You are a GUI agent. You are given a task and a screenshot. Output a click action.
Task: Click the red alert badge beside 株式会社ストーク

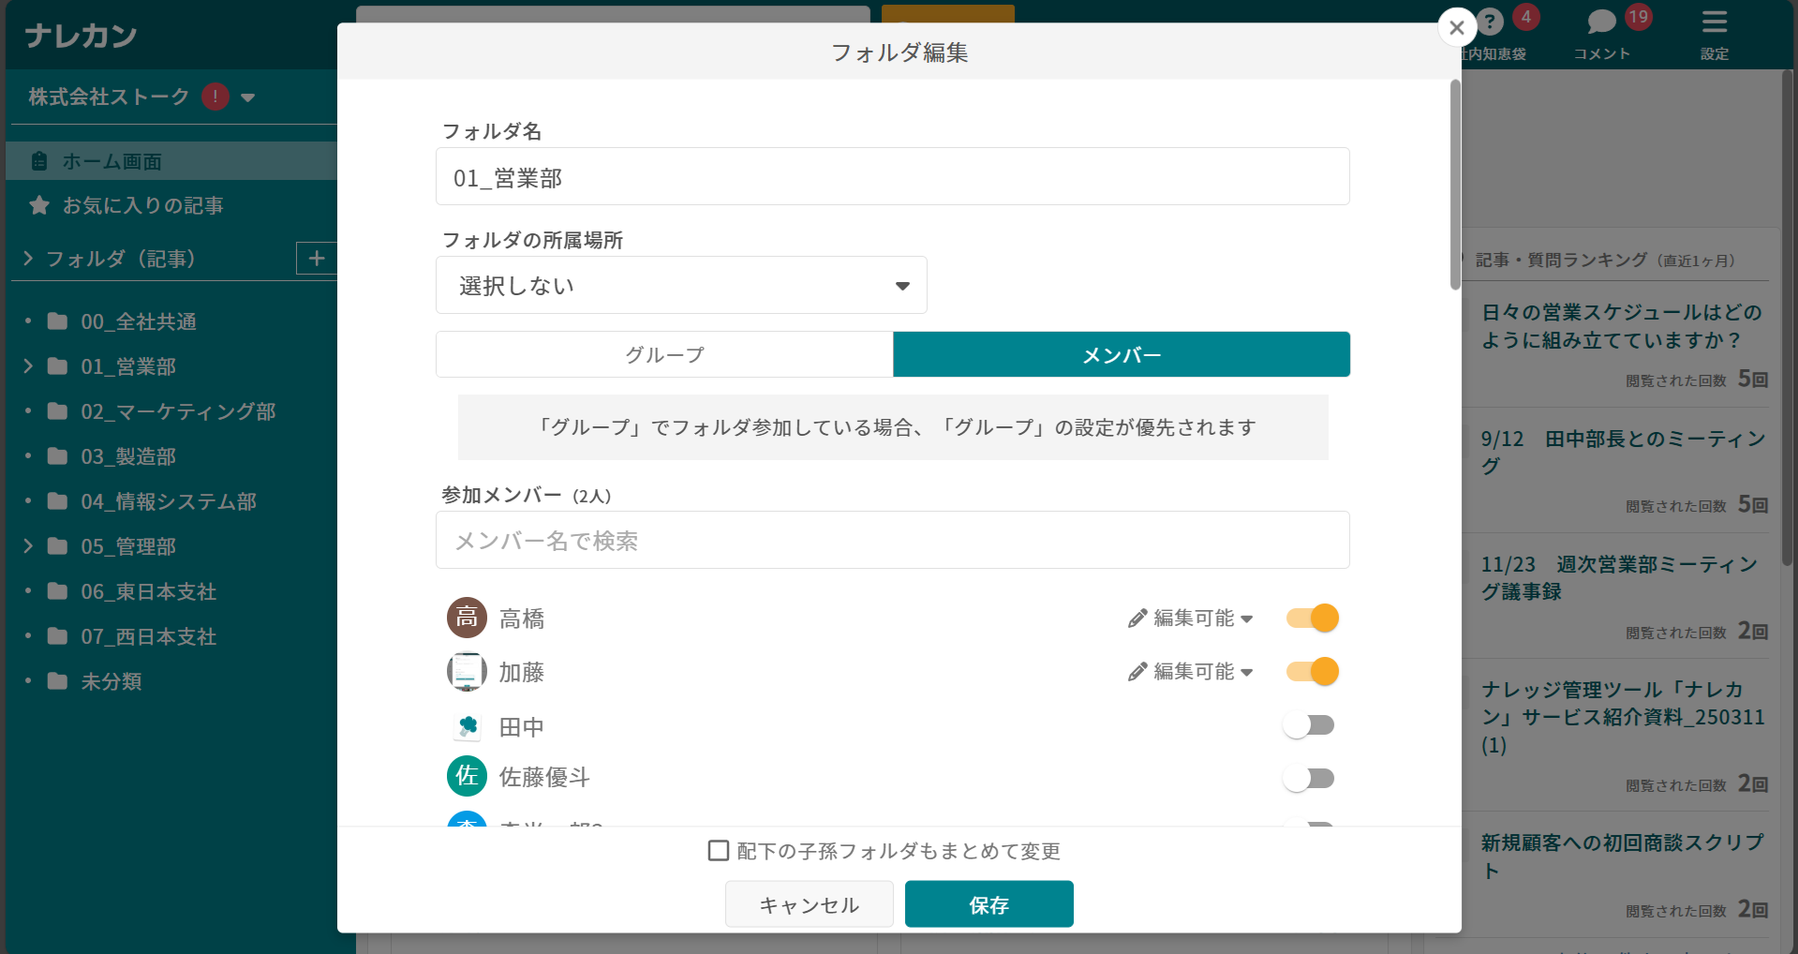click(214, 96)
